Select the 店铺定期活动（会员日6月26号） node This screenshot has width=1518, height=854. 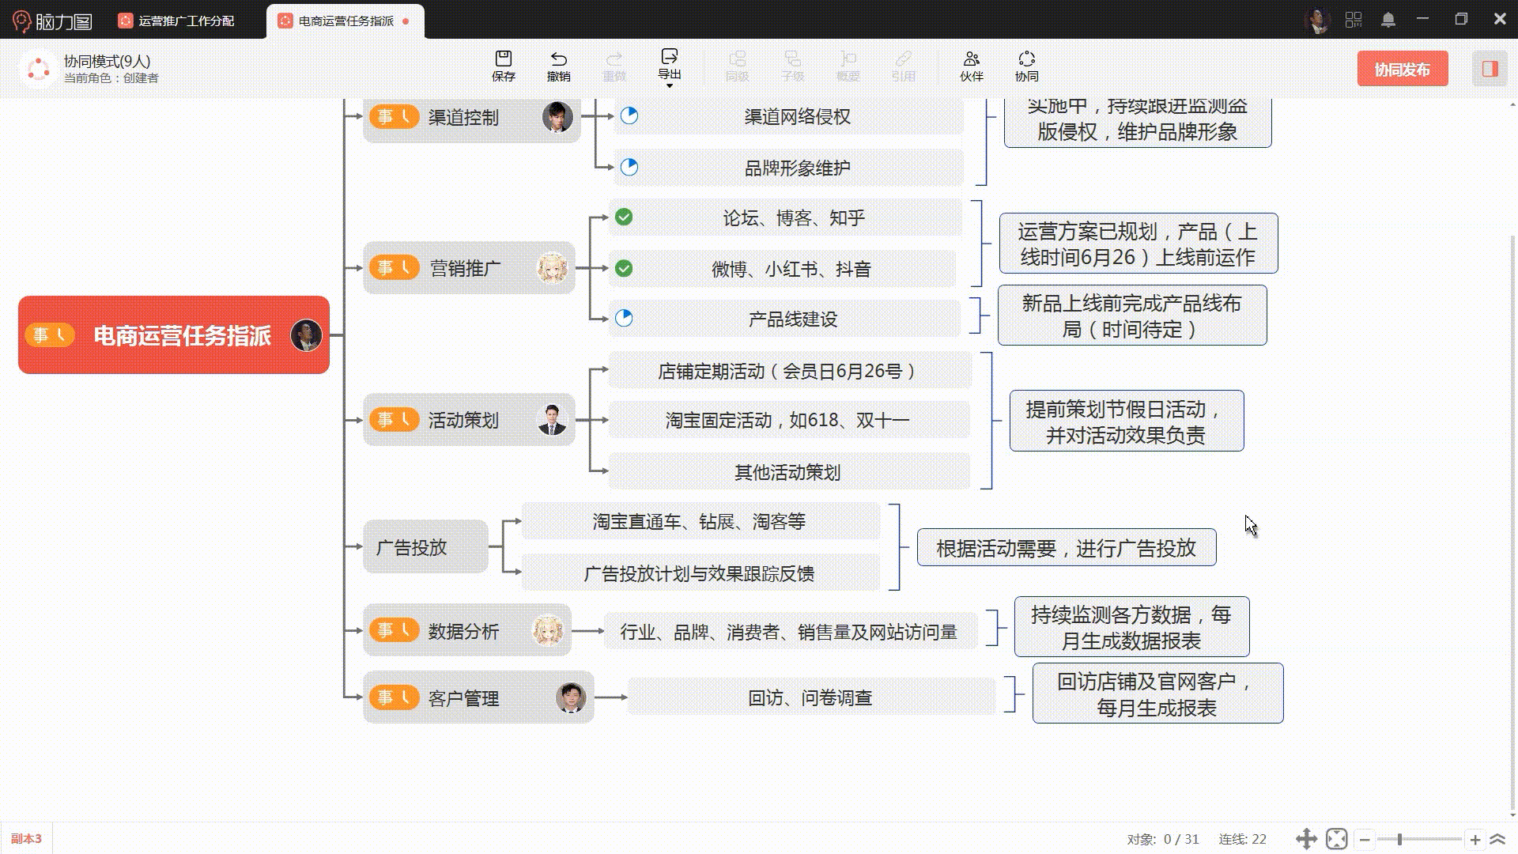[x=790, y=371]
